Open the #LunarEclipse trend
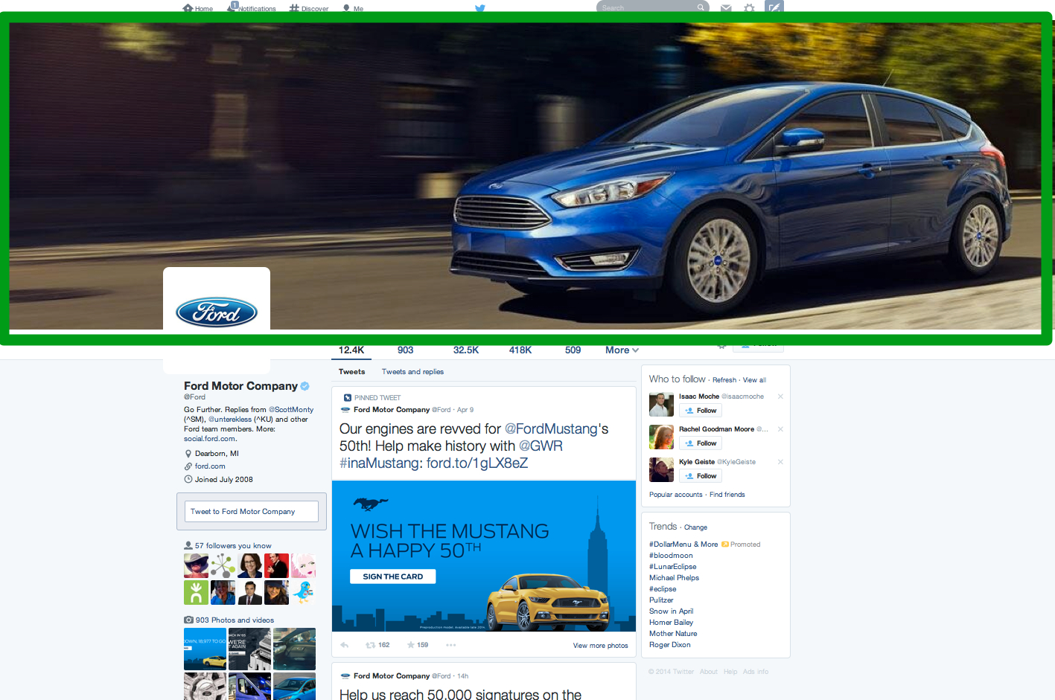The width and height of the screenshot is (1055, 700). (x=673, y=567)
